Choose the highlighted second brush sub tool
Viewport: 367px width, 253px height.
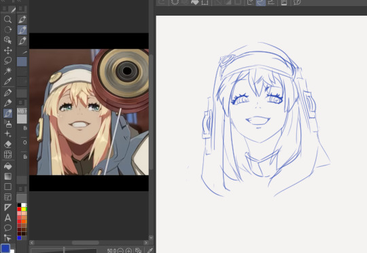pyautogui.click(x=22, y=30)
